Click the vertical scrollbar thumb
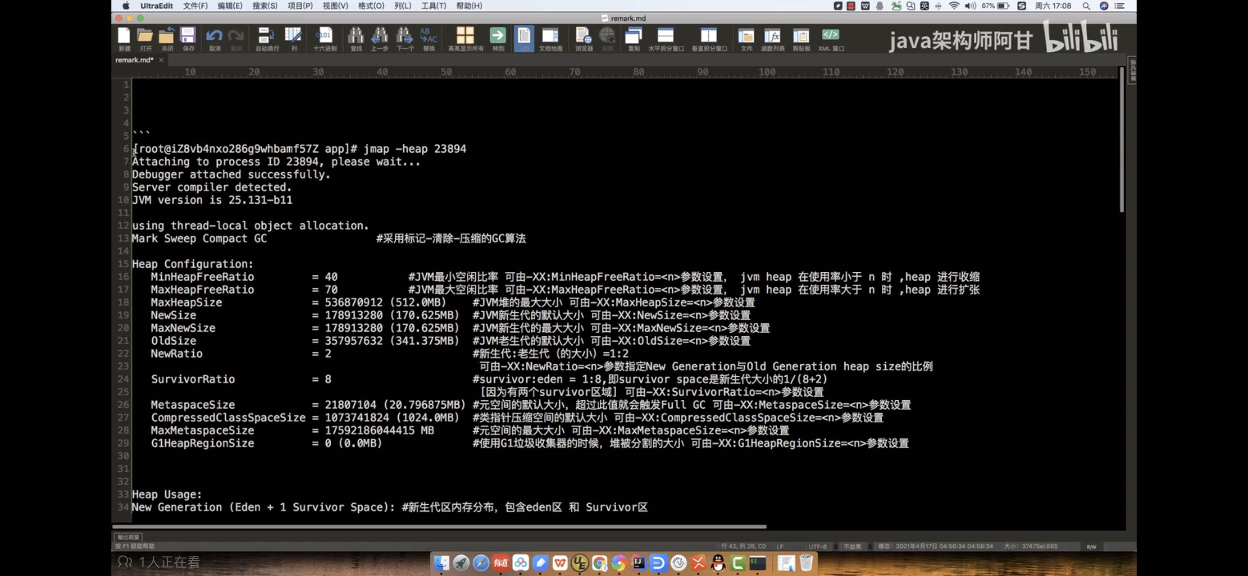 (1122, 140)
